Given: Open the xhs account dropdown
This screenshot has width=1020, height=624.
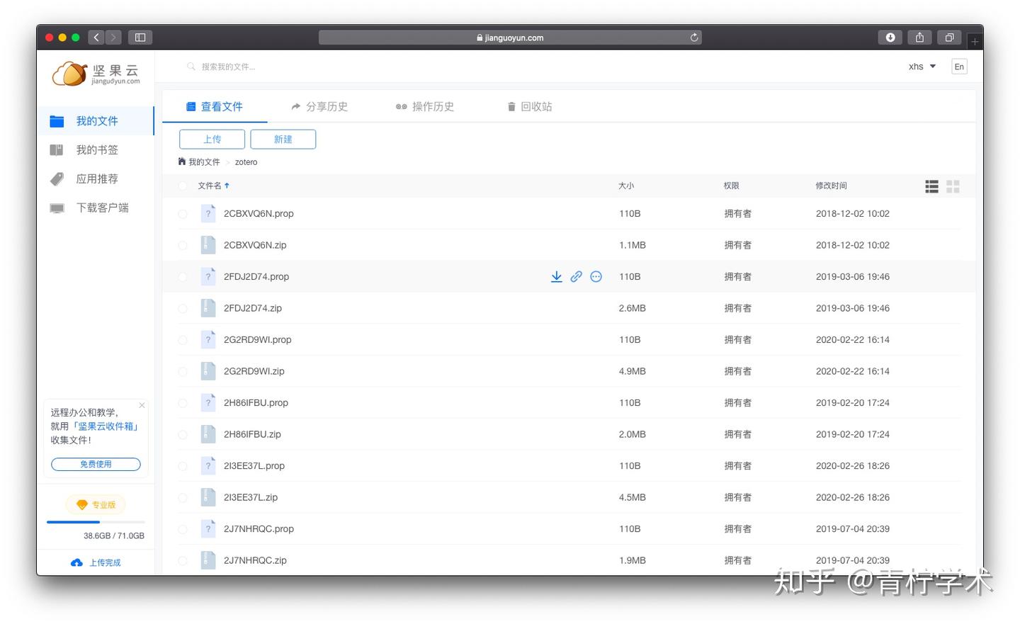Looking at the screenshot, I should coord(922,66).
